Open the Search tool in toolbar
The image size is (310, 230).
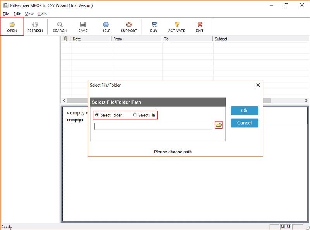[60, 26]
